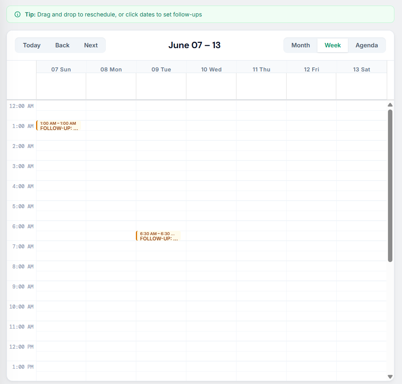This screenshot has height=384, width=402.
Task: Click the info icon in the tip banner
Action: tap(17, 14)
